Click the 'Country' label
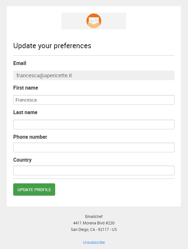 coord(22,160)
